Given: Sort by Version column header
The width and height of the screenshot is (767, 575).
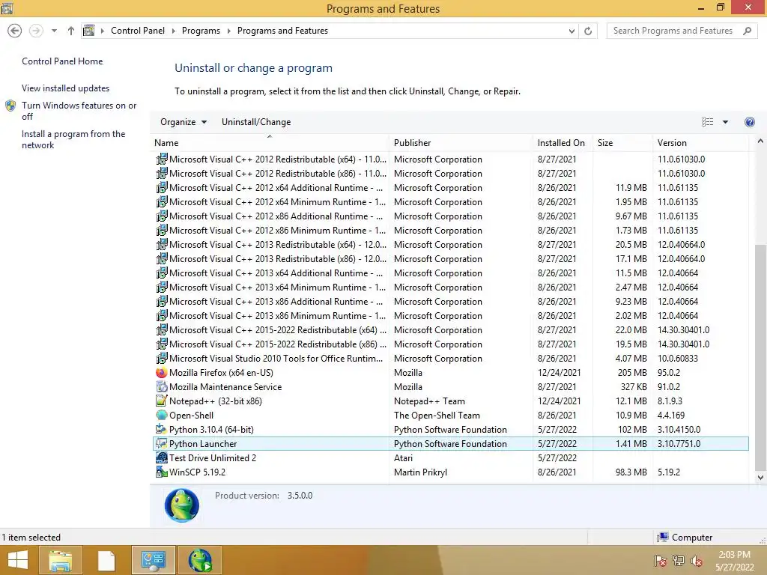Looking at the screenshot, I should tap(700, 143).
